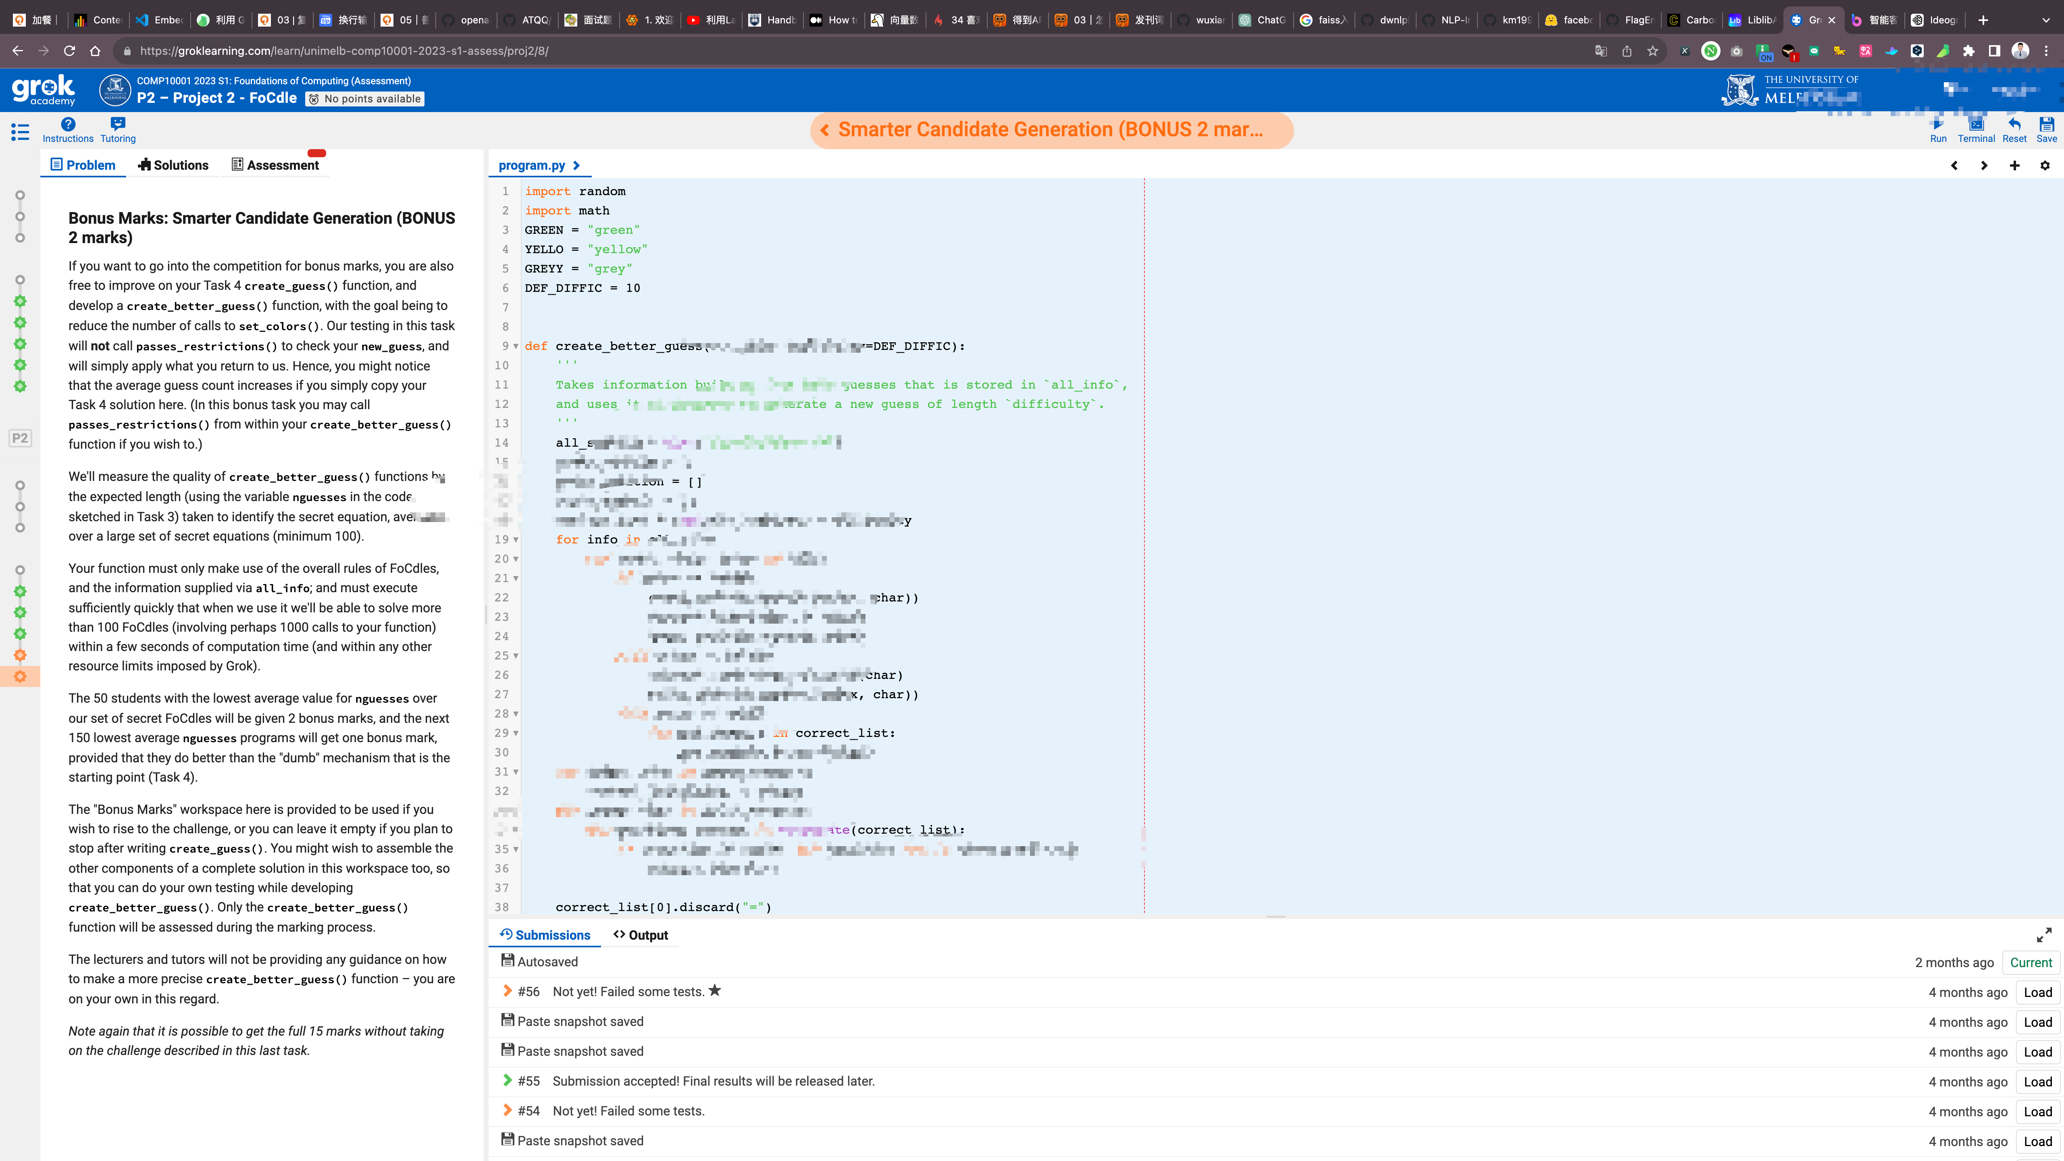Open the translate page icon in address bar
Image resolution: width=2064 pixels, height=1161 pixels.
[x=1601, y=50]
